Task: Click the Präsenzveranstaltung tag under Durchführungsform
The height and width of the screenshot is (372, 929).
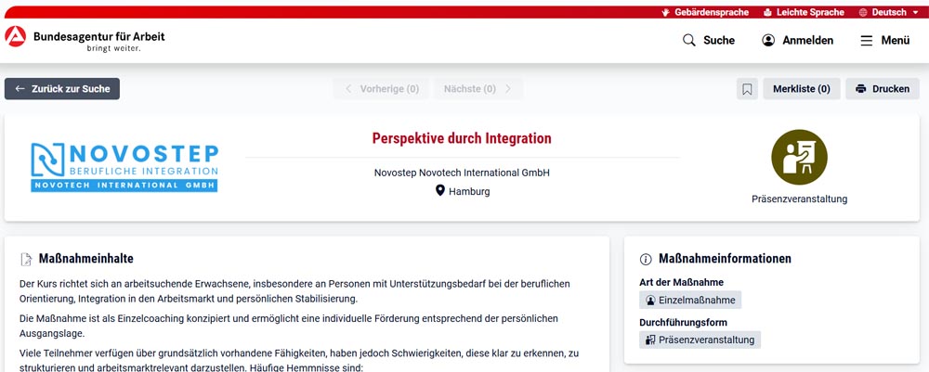Action: (700, 340)
